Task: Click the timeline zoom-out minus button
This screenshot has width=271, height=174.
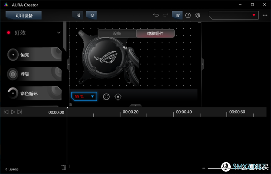Action: point(204,168)
